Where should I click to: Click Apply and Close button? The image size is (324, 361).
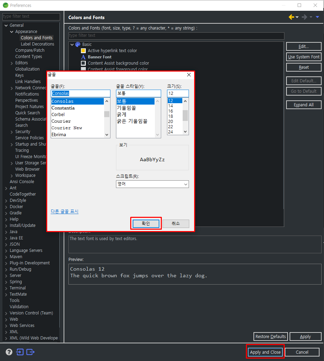[265, 352]
